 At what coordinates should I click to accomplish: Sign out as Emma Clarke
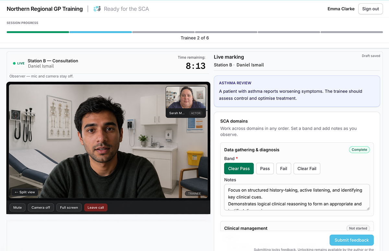pos(370,9)
